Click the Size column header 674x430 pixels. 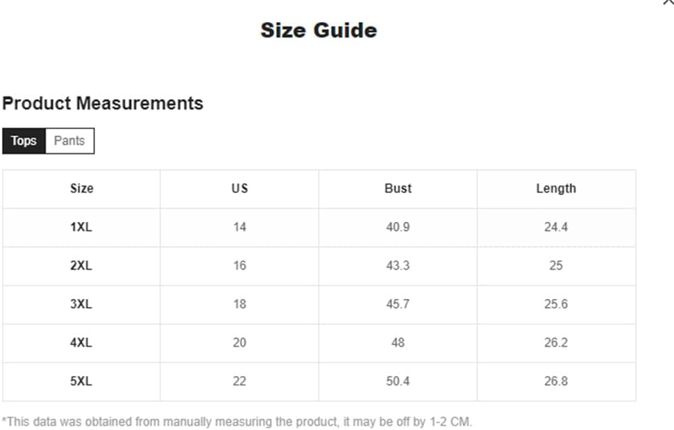(x=82, y=189)
